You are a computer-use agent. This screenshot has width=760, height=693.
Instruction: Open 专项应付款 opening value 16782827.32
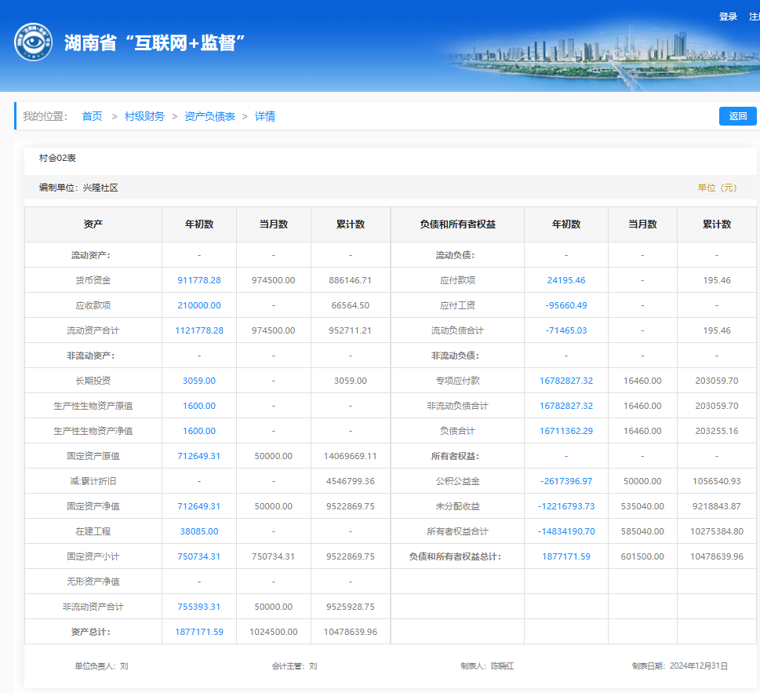click(x=566, y=381)
